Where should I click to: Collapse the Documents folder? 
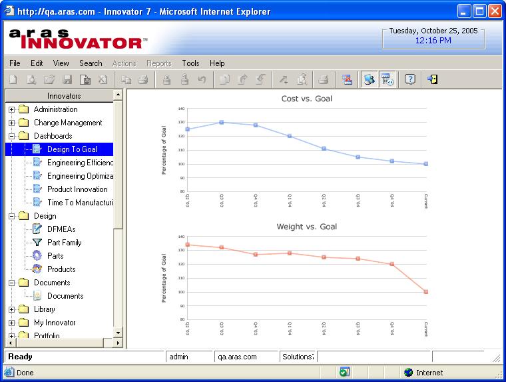pyautogui.click(x=11, y=283)
